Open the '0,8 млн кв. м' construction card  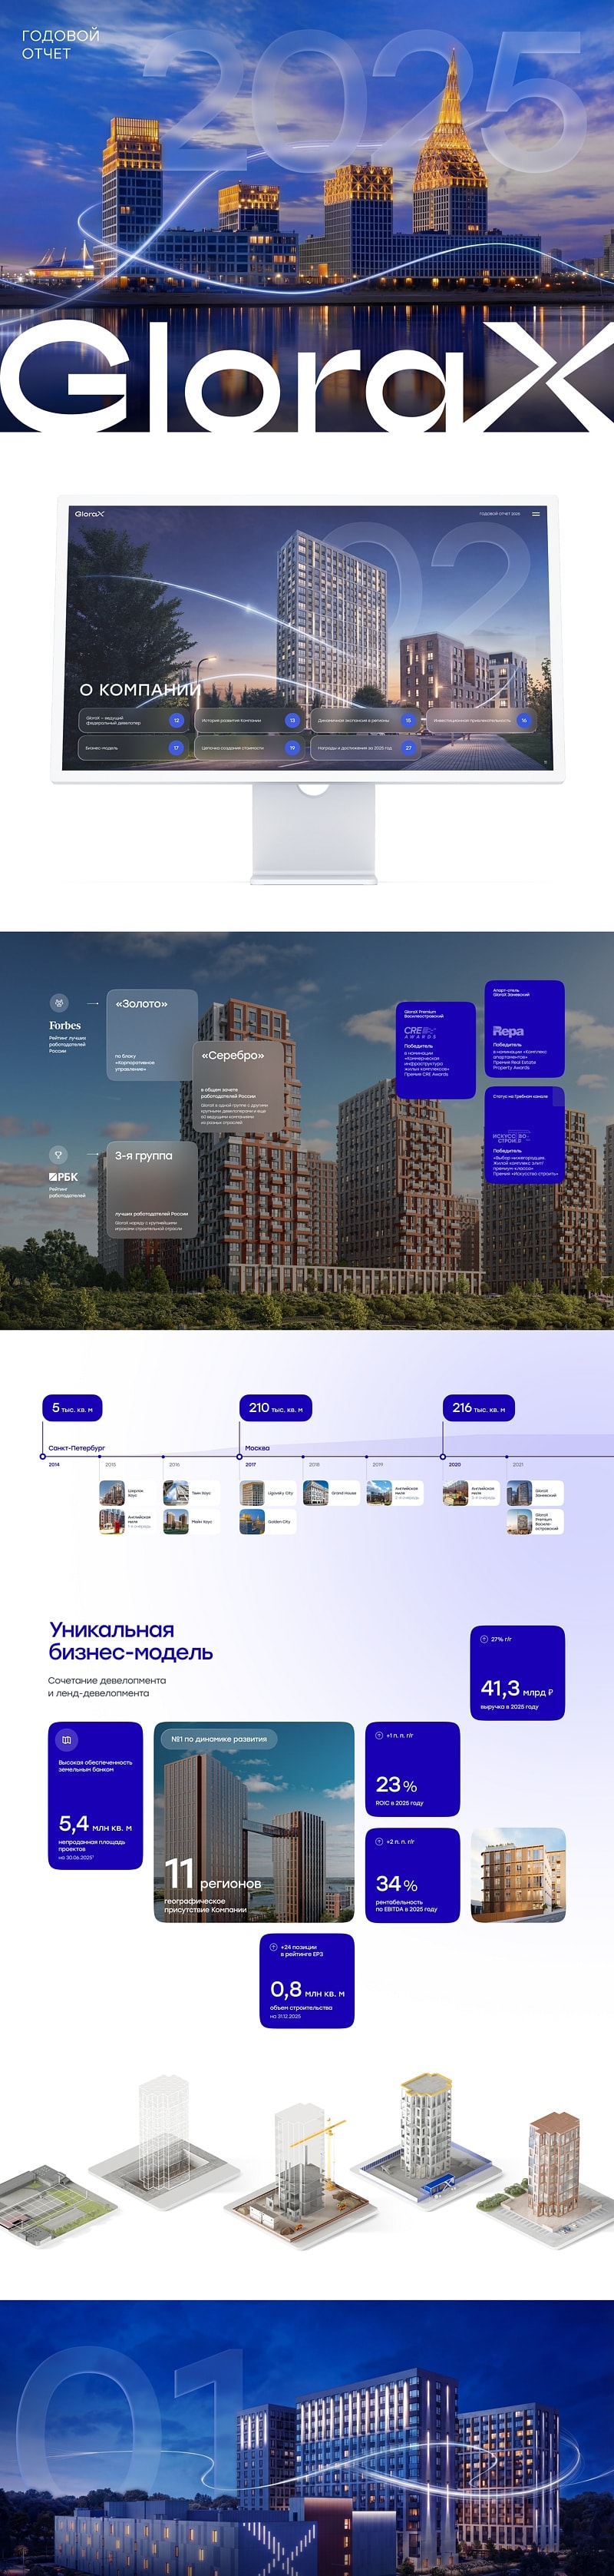tap(308, 1981)
